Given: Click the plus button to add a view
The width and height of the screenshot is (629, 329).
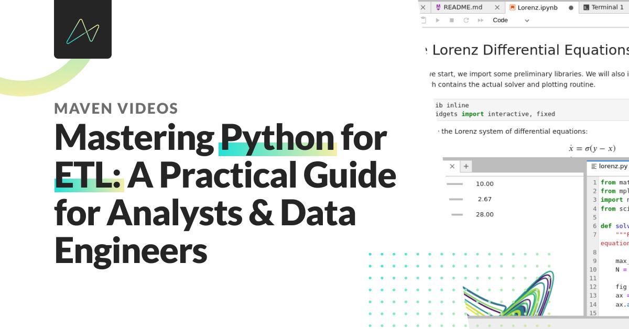Looking at the screenshot, I should pos(466,166).
